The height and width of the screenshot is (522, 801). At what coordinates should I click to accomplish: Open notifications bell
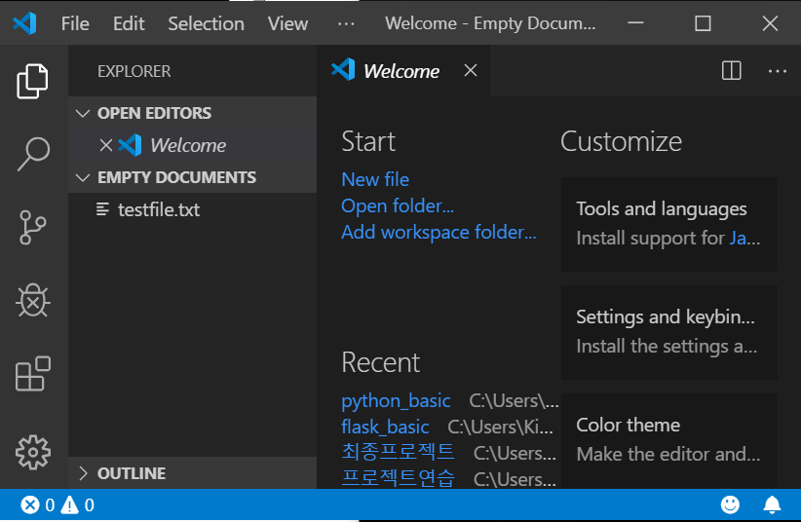tap(772, 504)
